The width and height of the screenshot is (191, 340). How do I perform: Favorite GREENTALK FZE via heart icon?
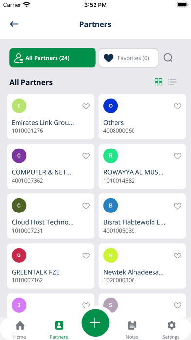click(86, 255)
